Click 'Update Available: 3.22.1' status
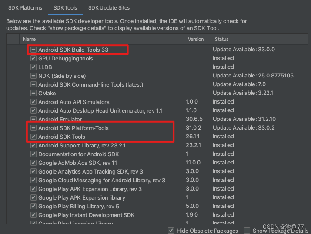Viewport: 311px width, 234px height. tap(243, 93)
